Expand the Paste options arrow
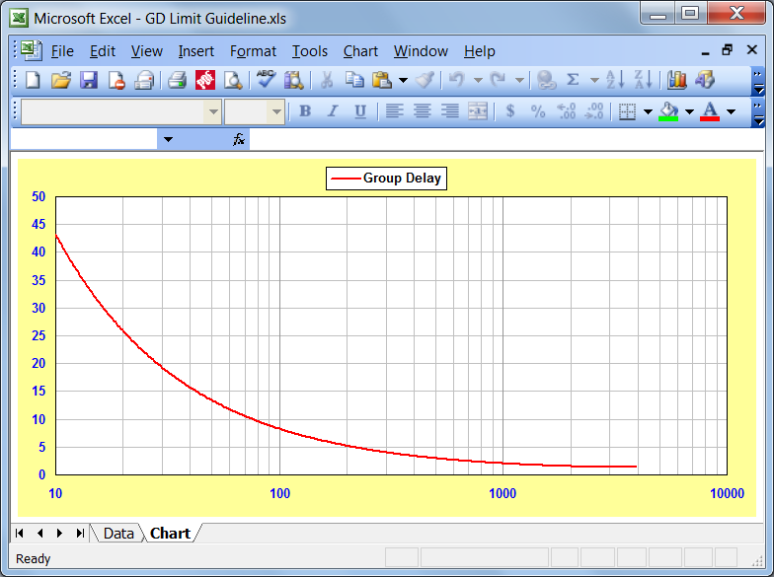774x577 pixels. coord(403,81)
